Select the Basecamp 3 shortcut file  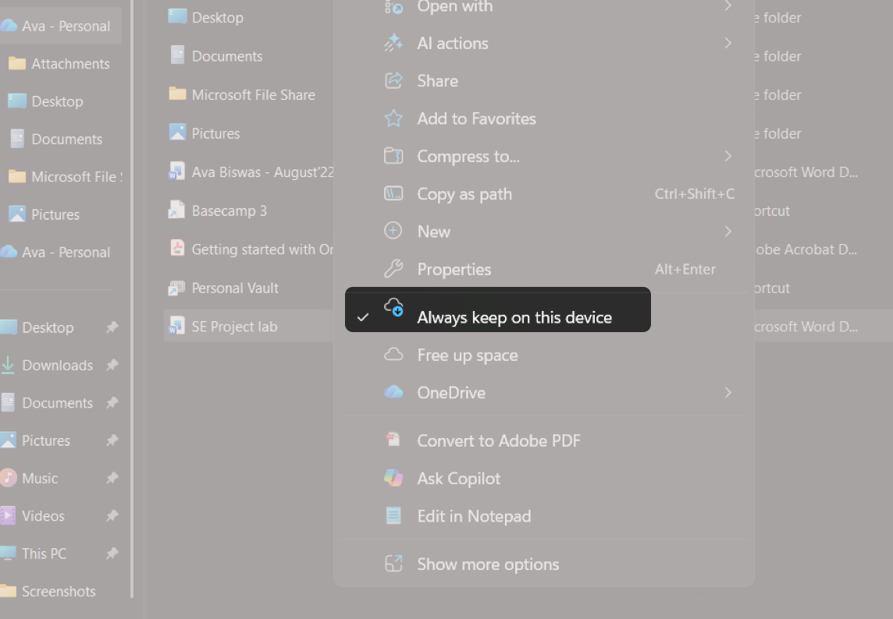(229, 210)
